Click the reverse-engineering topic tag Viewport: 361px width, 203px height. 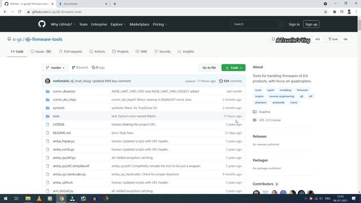(x=281, y=96)
